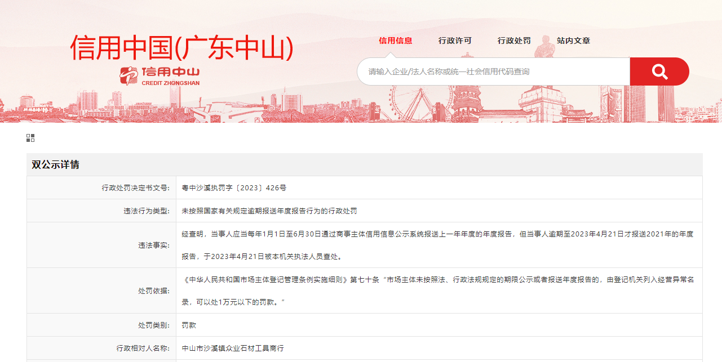The width and height of the screenshot is (722, 362).
Task: Open the 信用信息 tab
Action: (x=395, y=41)
